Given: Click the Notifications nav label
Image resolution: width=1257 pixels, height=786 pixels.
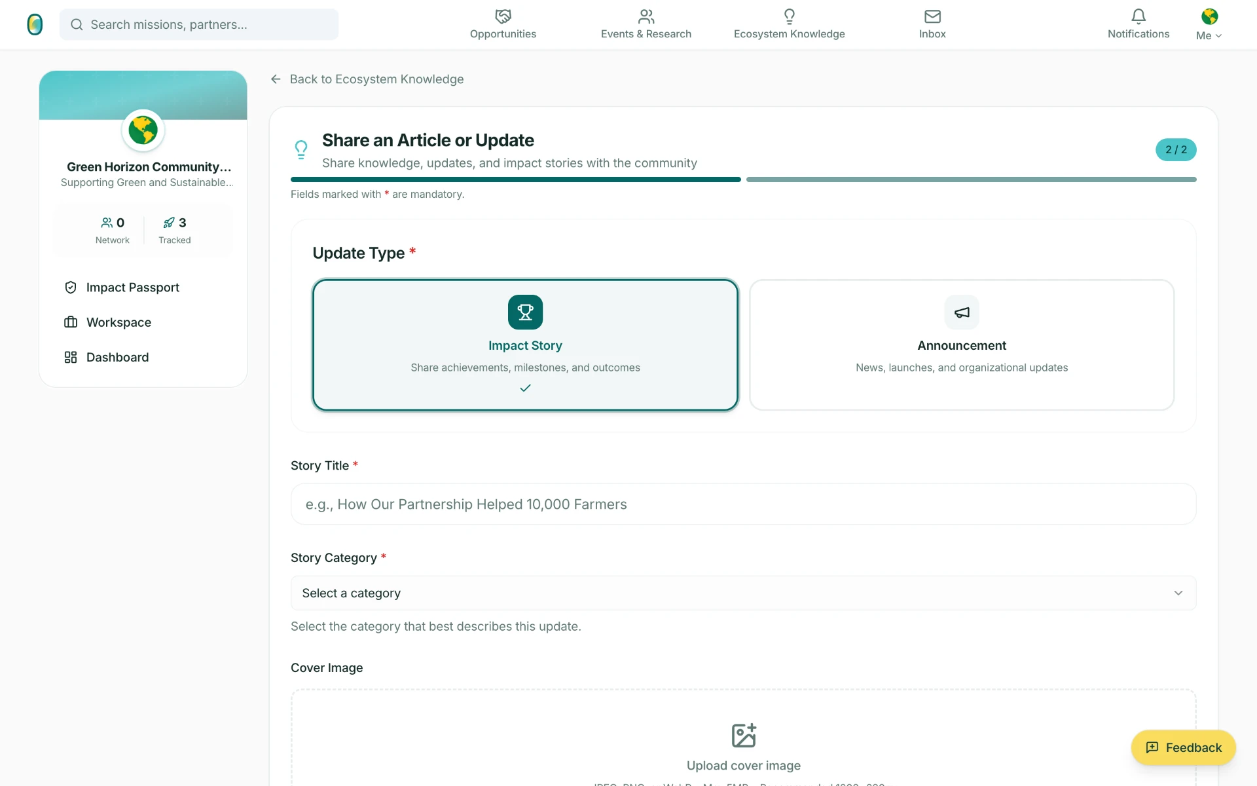Looking at the screenshot, I should click(1139, 34).
